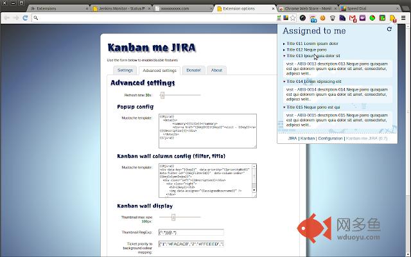Click the browser forward arrow
The image size is (411, 257).
[x=16, y=18]
